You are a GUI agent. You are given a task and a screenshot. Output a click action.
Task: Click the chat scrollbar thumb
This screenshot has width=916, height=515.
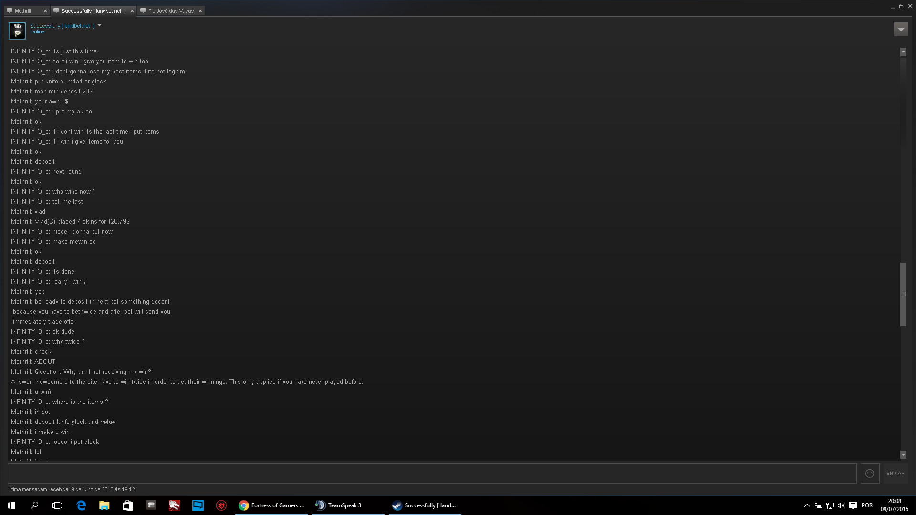903,294
